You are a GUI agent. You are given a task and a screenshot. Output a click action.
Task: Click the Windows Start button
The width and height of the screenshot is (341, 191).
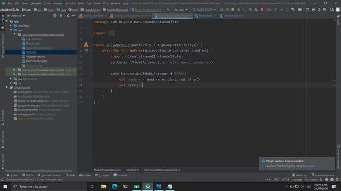click(x=5, y=186)
